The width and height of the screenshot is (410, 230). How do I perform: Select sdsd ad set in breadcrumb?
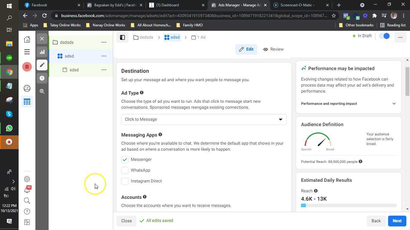(x=172, y=37)
